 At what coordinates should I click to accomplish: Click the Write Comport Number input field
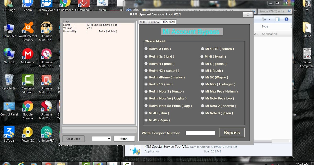200,133
